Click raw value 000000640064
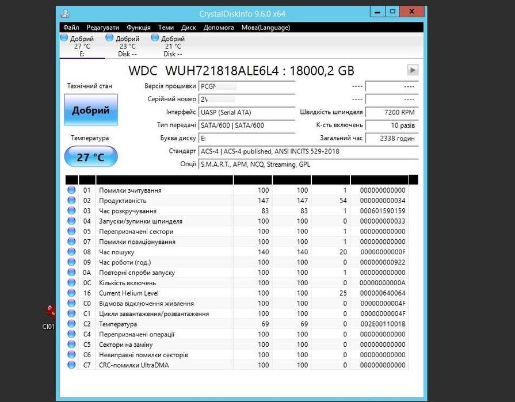Viewport: 515px width, 402px height. point(383,293)
